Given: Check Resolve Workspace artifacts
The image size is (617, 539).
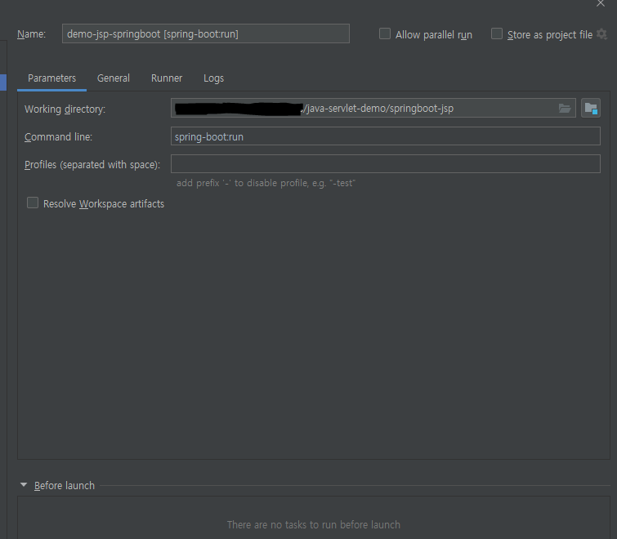Looking at the screenshot, I should click(33, 203).
